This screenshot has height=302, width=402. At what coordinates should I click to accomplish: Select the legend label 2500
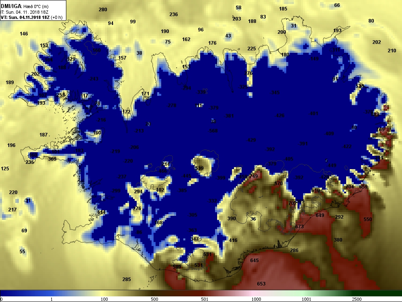pyautogui.click(x=357, y=299)
